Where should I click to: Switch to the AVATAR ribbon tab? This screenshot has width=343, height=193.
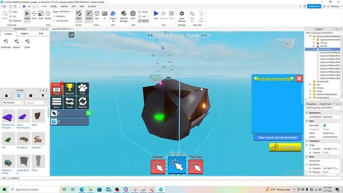click(x=64, y=6)
